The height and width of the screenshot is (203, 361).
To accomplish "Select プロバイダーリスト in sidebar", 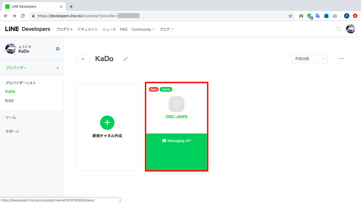I will click(x=21, y=83).
